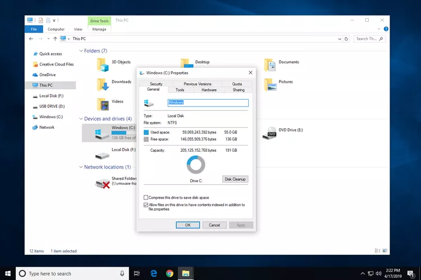Click Cancel in the Properties dialog
Screen dimensions: 421x280
point(214,225)
